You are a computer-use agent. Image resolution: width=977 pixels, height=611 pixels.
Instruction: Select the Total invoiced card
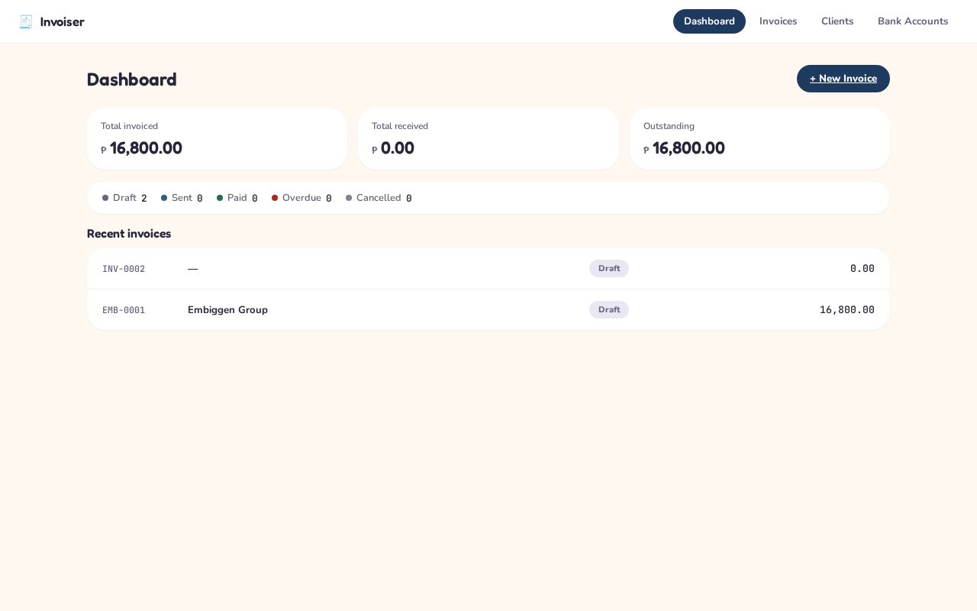pyautogui.click(x=217, y=138)
